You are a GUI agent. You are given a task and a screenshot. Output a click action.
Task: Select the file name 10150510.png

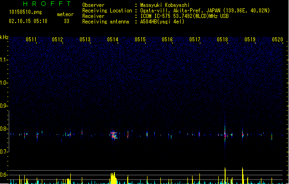[25, 12]
